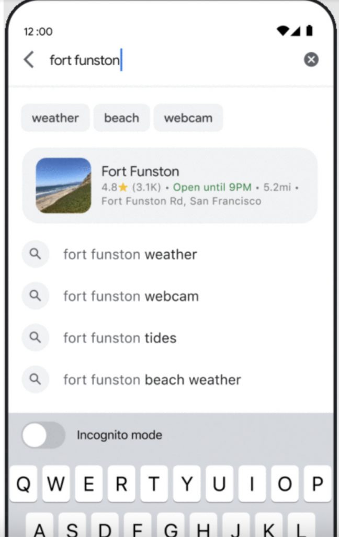Tap search icon beside fort funston tides
339x537 pixels.
(35, 338)
